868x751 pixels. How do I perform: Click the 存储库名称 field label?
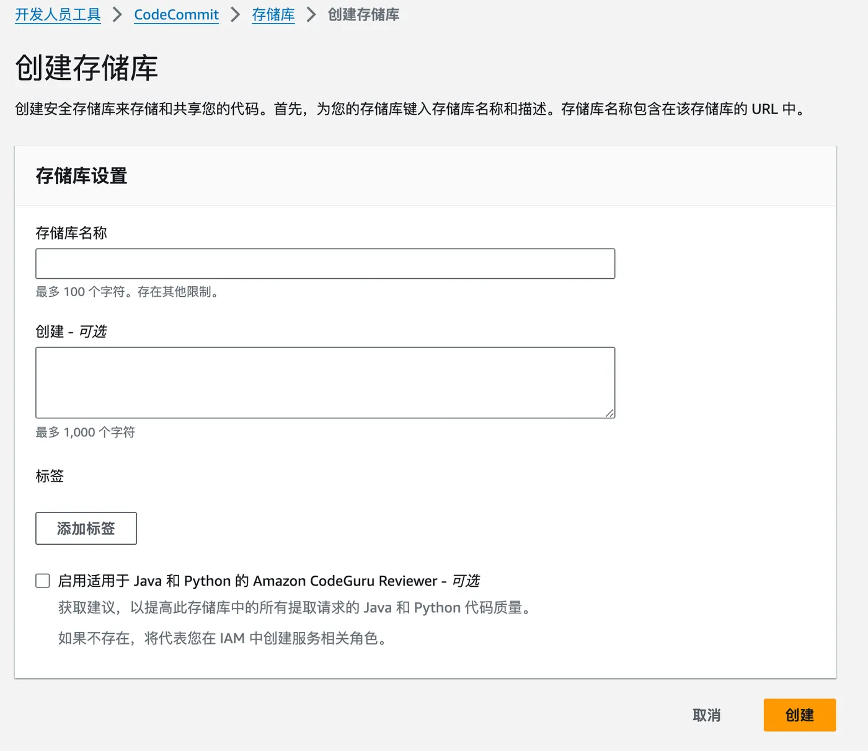click(71, 233)
